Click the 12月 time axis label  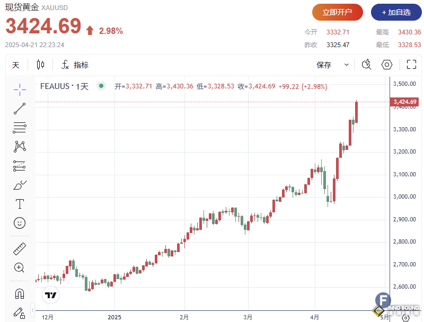(x=48, y=317)
